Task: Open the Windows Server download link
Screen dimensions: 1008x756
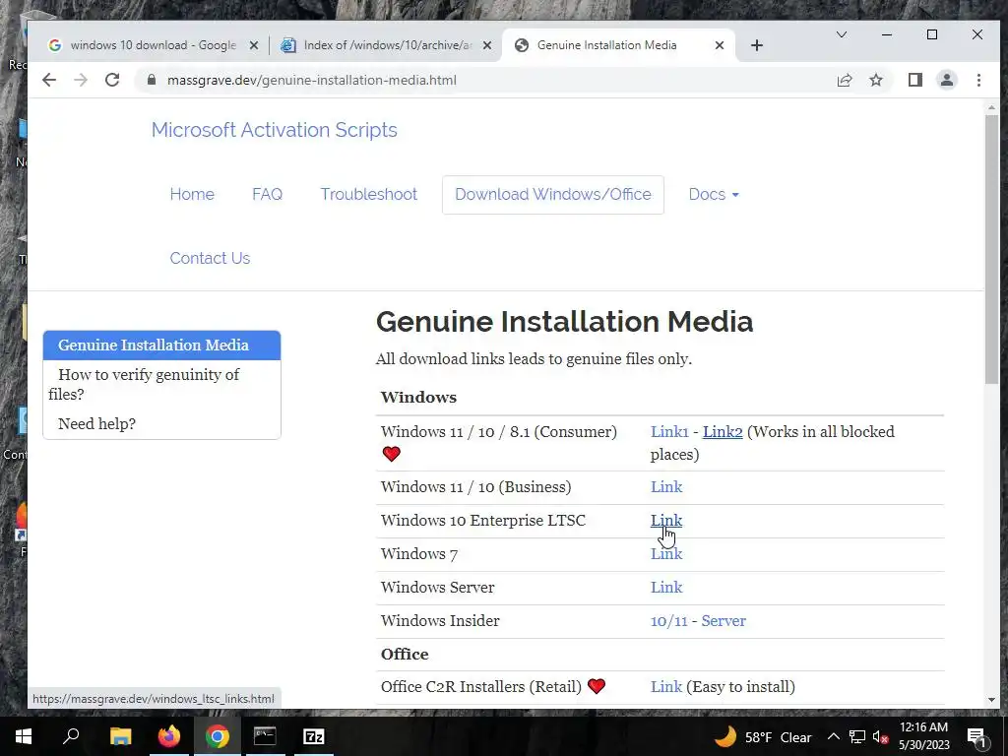Action: (666, 587)
